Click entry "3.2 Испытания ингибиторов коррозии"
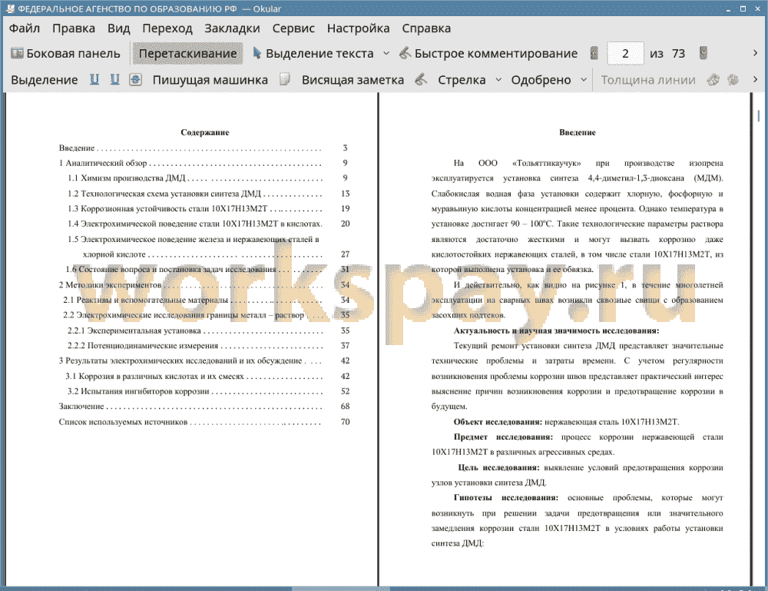The width and height of the screenshot is (768, 591). click(x=138, y=391)
